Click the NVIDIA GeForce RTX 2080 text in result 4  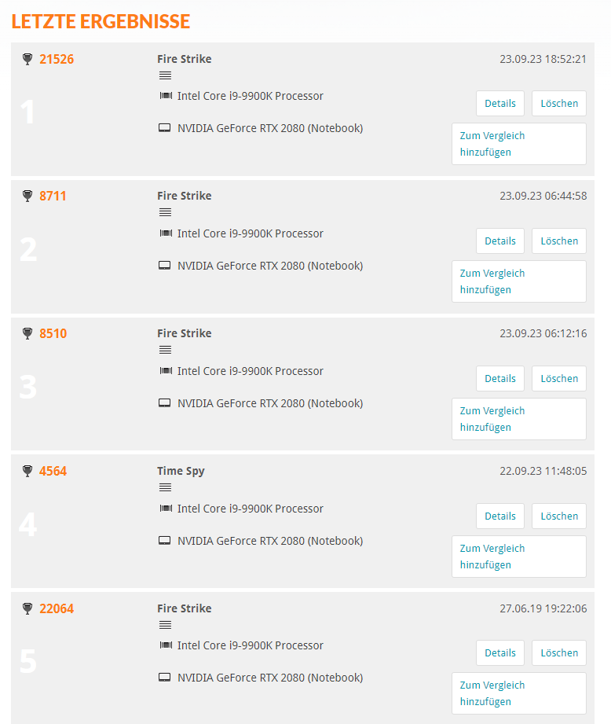coord(270,541)
